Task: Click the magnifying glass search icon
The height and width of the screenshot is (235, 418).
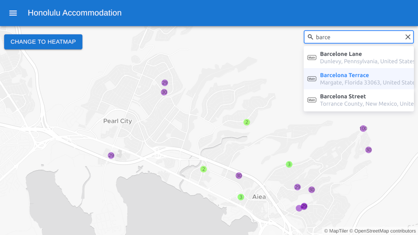Action: (310, 37)
